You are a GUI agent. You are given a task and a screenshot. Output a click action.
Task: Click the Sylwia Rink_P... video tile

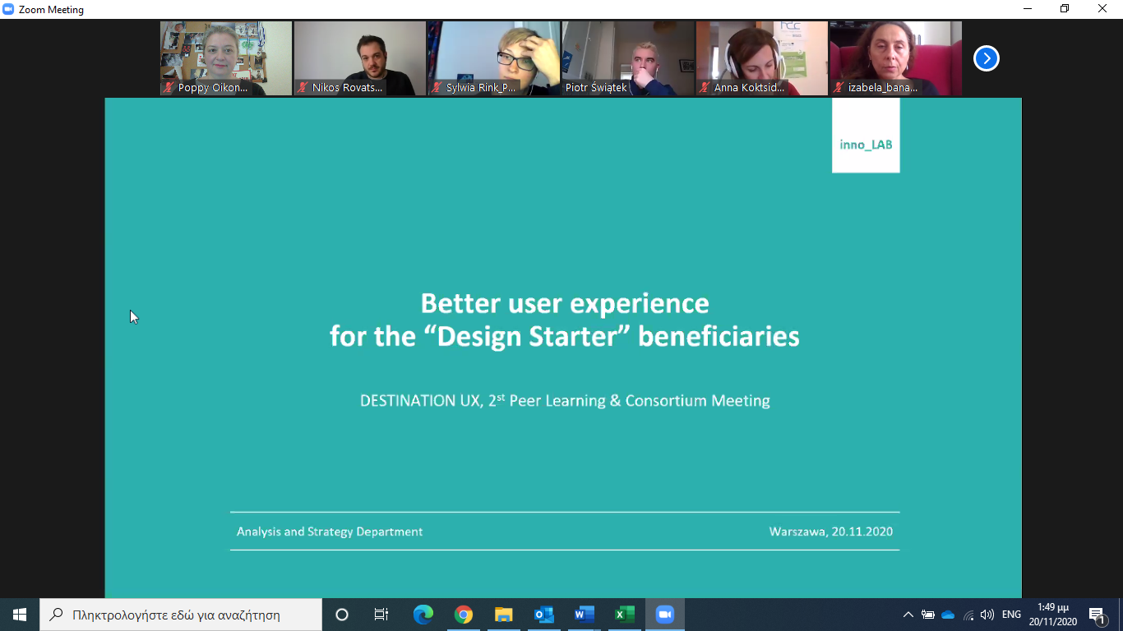[494, 58]
